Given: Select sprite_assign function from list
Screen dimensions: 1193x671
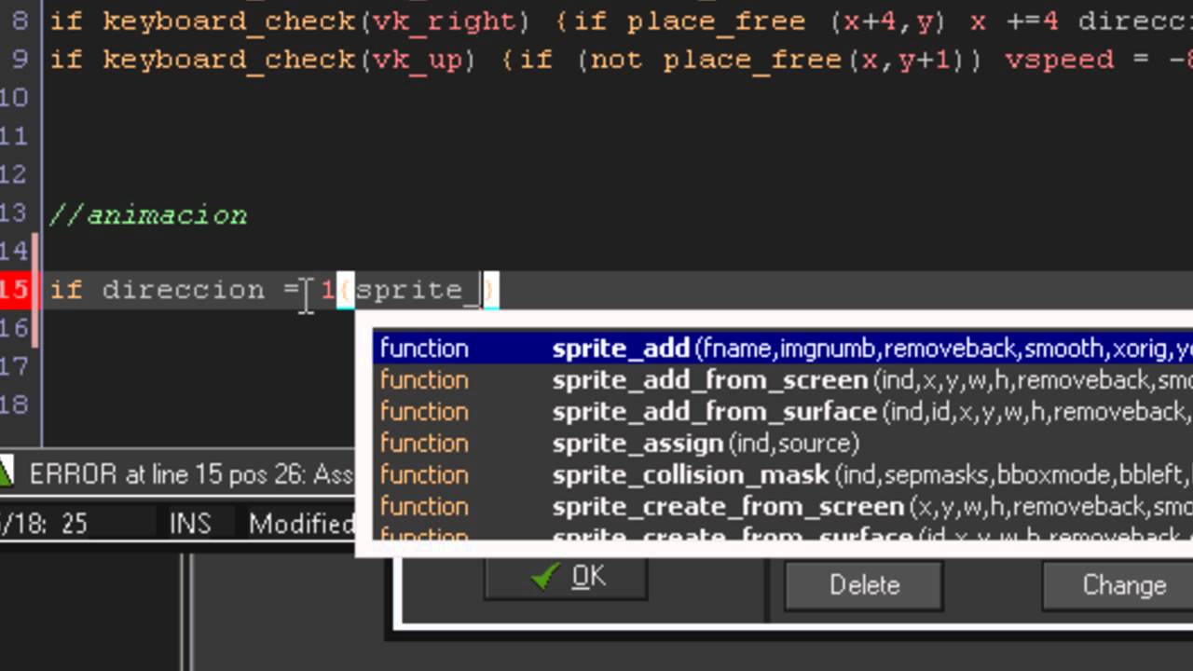Looking at the screenshot, I should 783,444.
